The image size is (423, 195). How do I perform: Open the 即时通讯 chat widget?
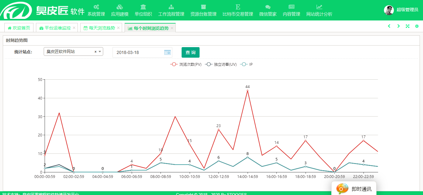click(354, 189)
